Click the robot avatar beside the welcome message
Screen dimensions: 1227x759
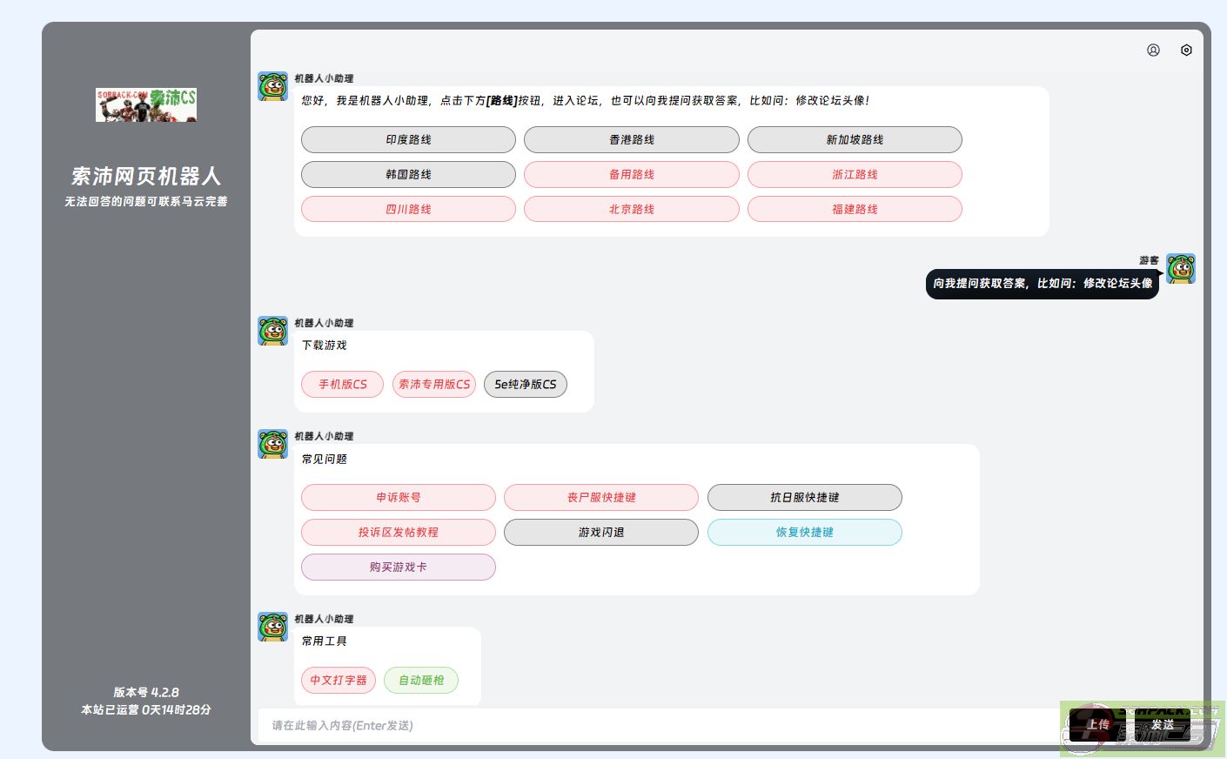pos(272,87)
